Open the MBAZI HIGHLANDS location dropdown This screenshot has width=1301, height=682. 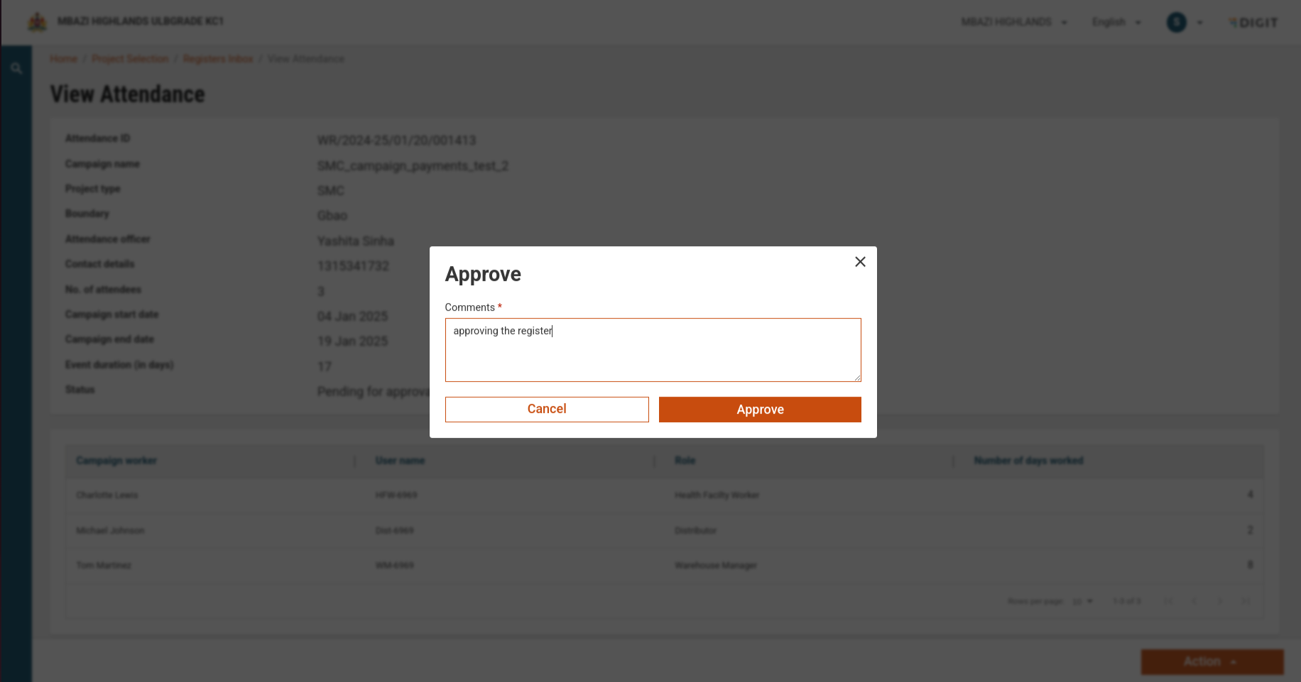pos(1013,23)
